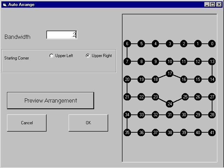The image size is (224, 168).
Task: Close the Auto Arrange window
Action: coord(219,5)
